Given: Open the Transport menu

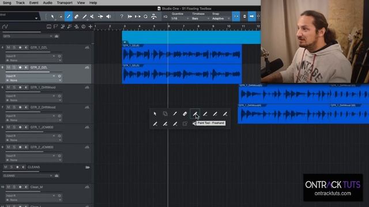Looking at the screenshot, I should pyautogui.click(x=65, y=3).
